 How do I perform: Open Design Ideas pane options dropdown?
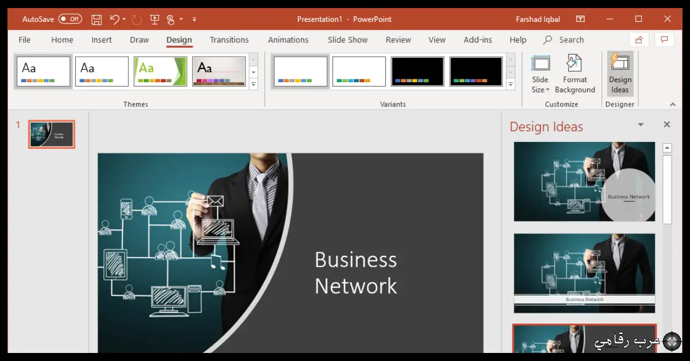point(641,125)
